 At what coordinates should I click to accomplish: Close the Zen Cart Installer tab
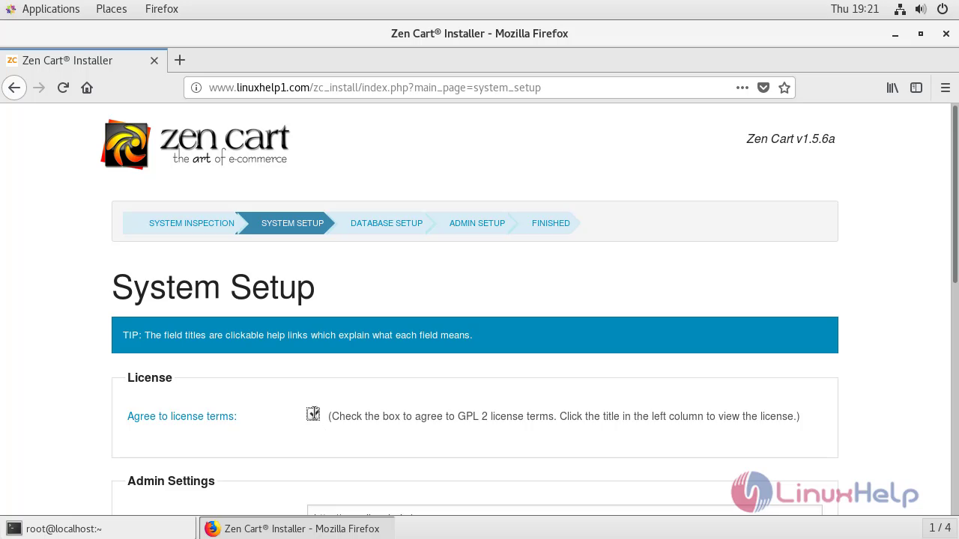154,61
